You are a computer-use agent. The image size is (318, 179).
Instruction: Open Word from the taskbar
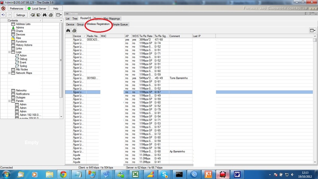[x=237, y=174]
